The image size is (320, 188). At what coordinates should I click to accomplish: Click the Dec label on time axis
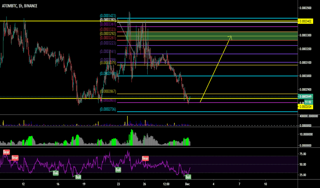click(187, 184)
